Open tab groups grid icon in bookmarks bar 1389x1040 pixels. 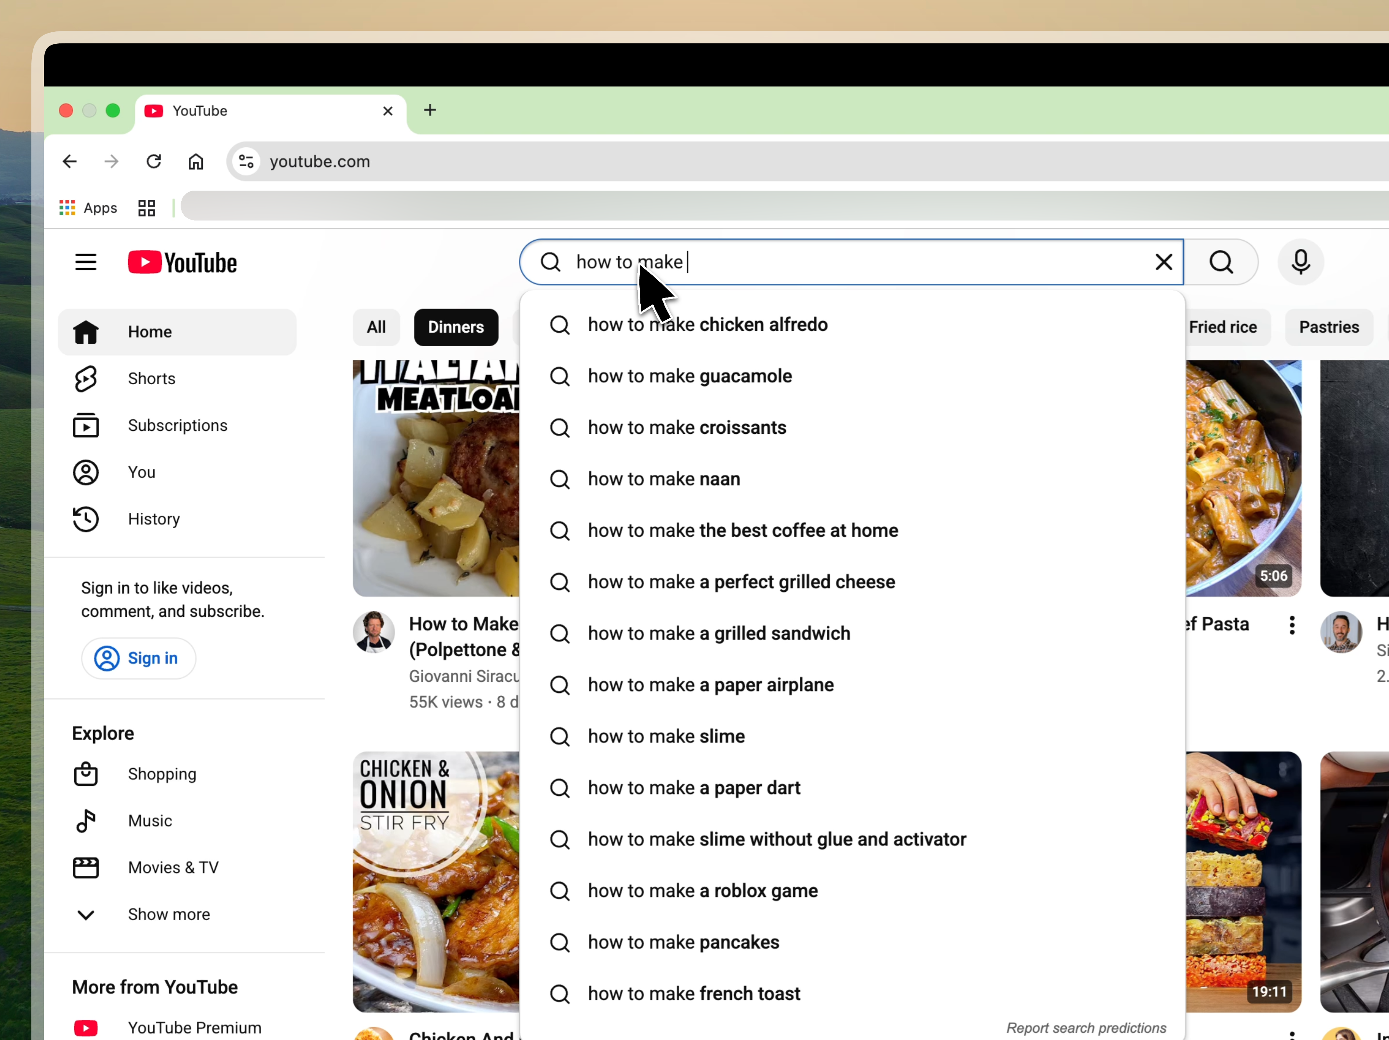point(146,208)
